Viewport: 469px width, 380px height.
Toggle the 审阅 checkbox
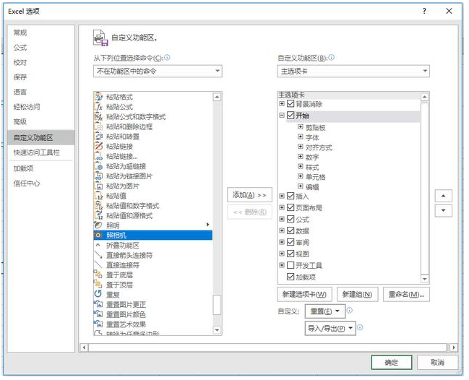point(291,242)
